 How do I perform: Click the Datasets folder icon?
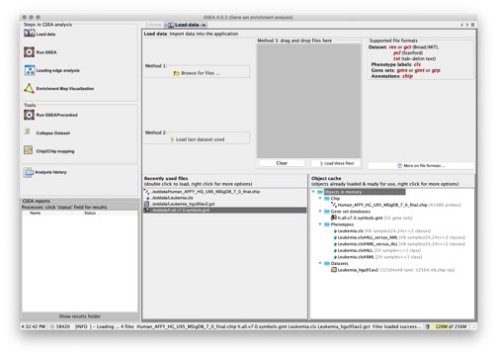(x=327, y=263)
